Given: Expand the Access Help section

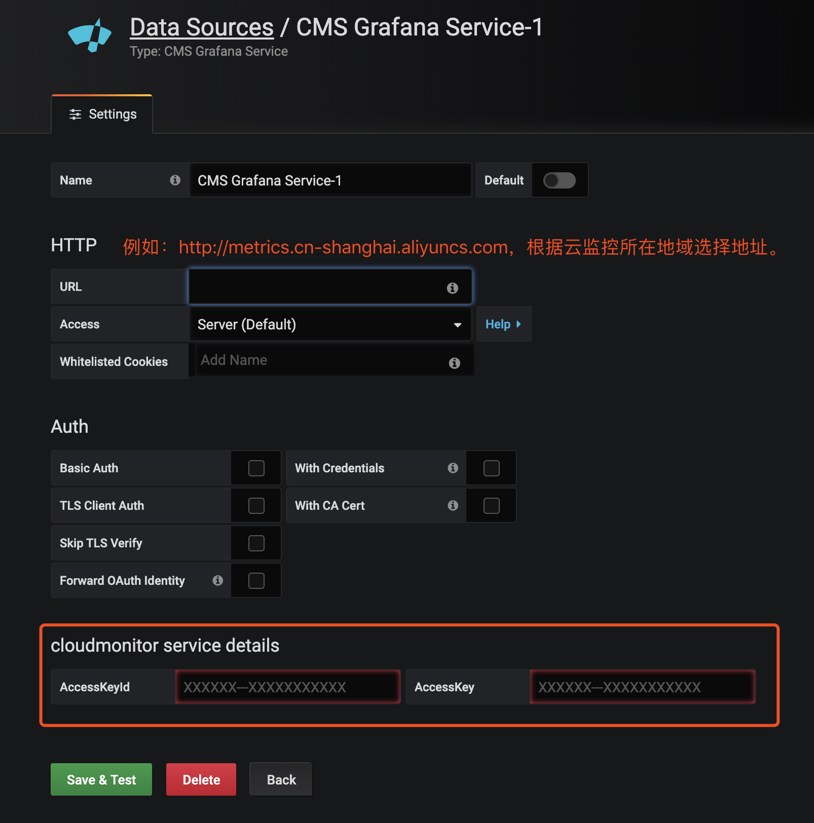Looking at the screenshot, I should pos(504,324).
